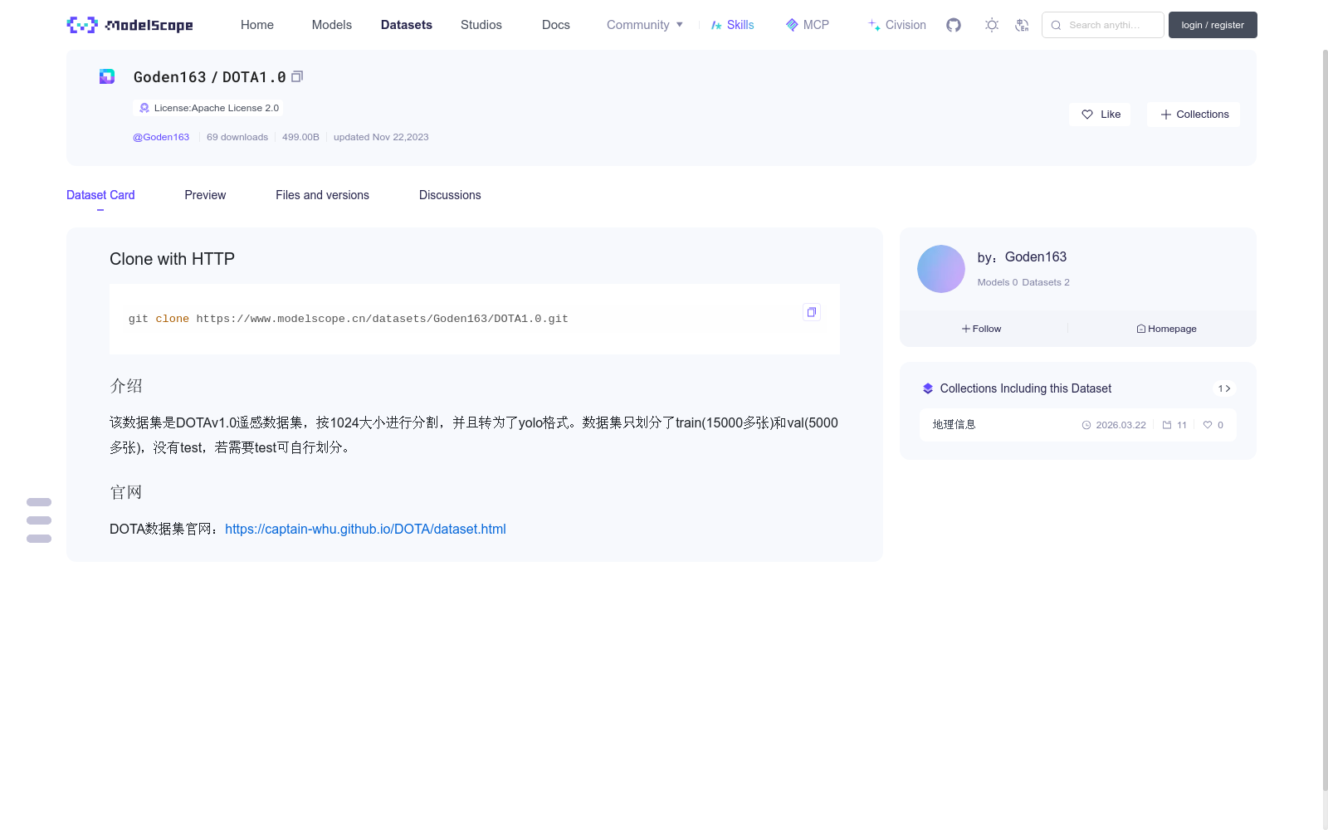
Task: Open the 地理信息 collection
Action: pyautogui.click(x=1078, y=425)
